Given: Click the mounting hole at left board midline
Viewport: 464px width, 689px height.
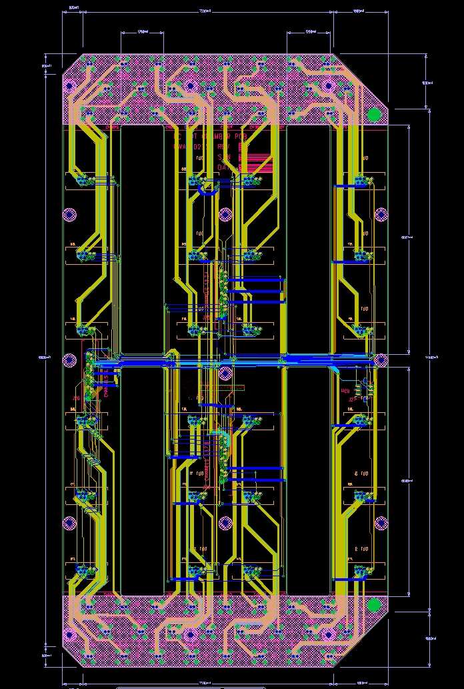Looking at the screenshot, I should coord(69,360).
